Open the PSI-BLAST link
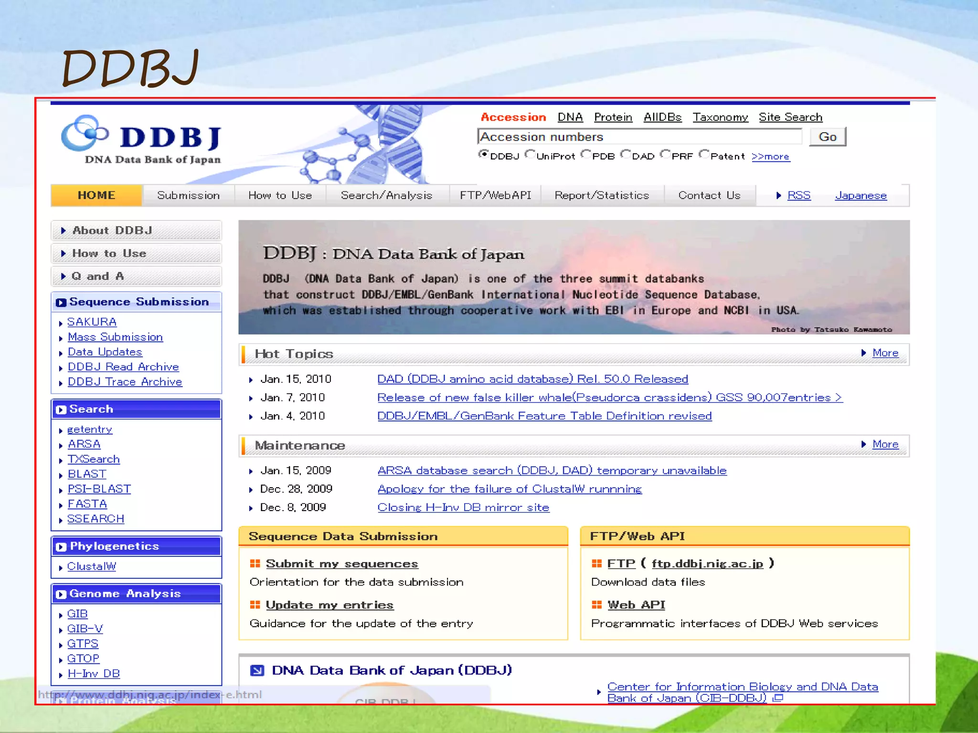This screenshot has height=733, width=978. (99, 489)
